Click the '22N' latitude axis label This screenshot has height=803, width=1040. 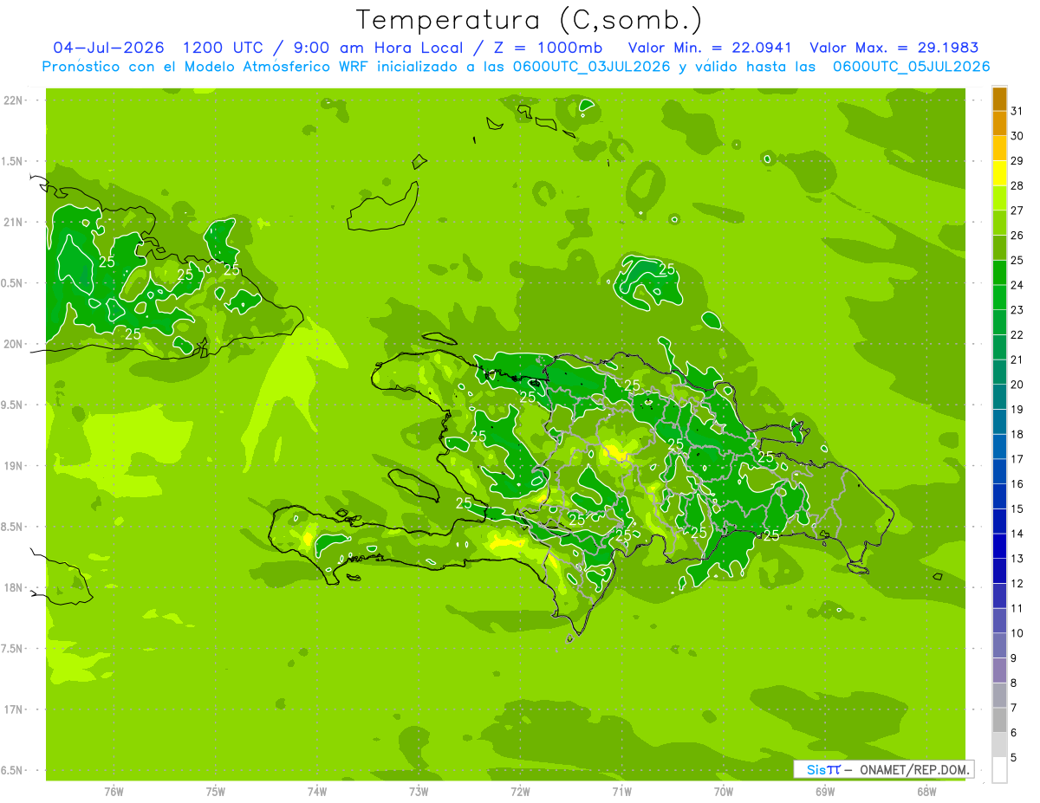12,100
